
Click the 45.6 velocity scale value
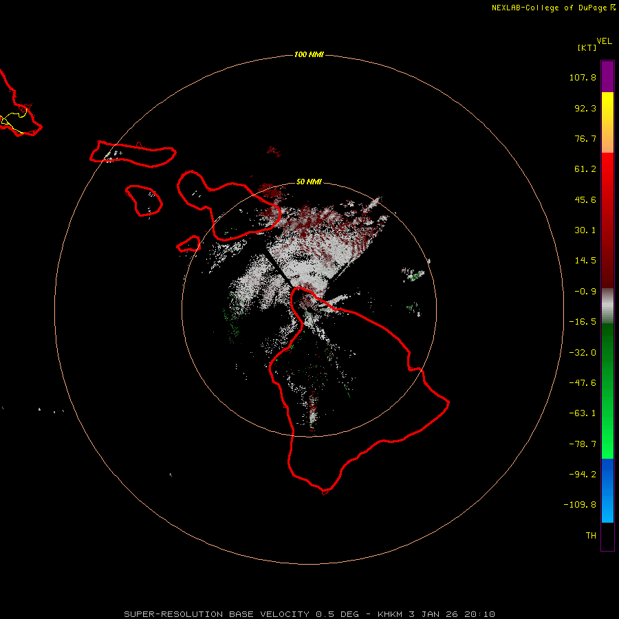pyautogui.click(x=585, y=199)
